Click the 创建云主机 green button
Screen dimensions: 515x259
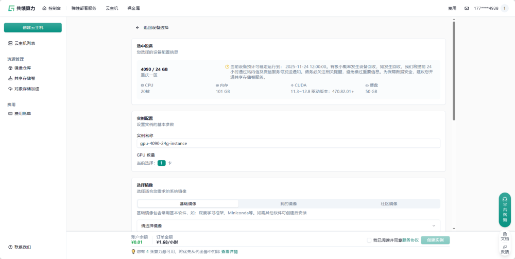[33, 28]
